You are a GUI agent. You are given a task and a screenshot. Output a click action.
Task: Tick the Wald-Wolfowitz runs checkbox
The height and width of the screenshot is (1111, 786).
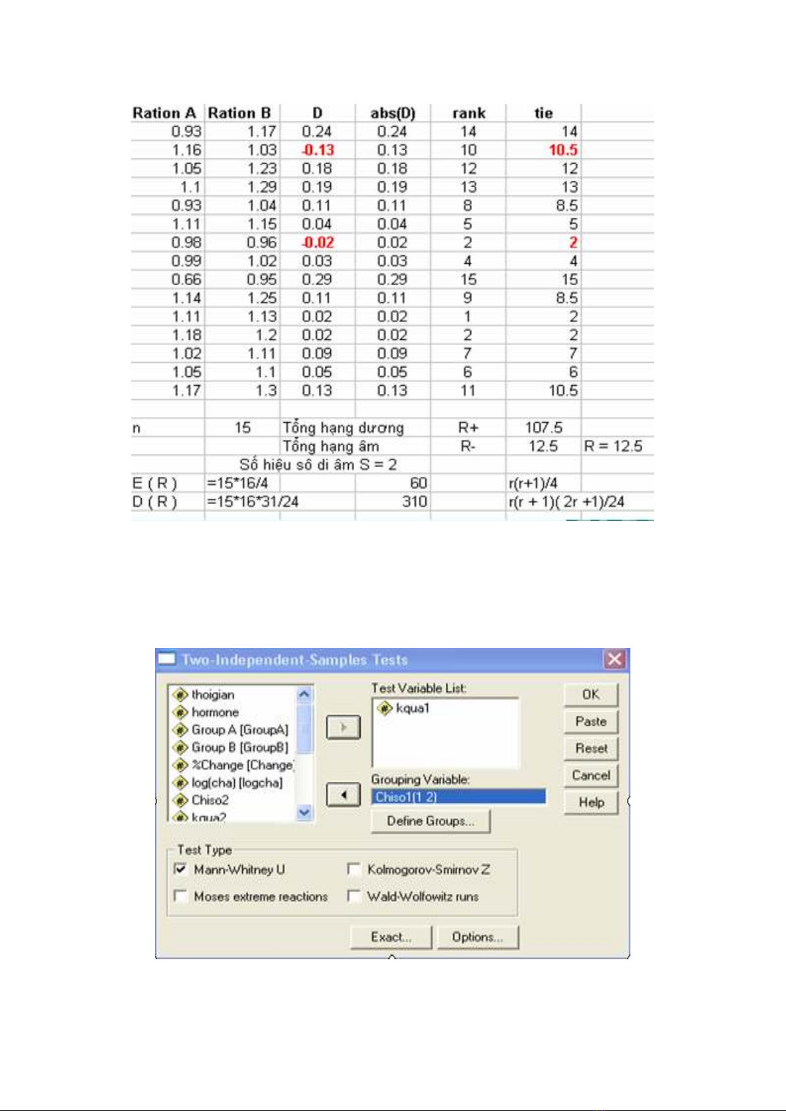pyautogui.click(x=354, y=897)
